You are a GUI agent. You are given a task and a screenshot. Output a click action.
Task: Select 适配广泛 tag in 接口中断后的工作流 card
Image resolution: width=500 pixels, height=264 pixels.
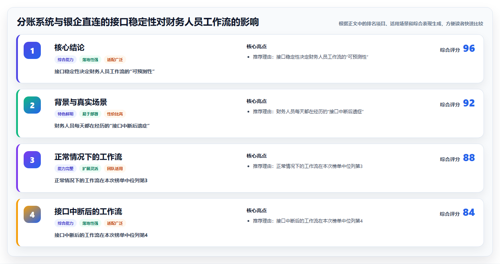pos(115,224)
